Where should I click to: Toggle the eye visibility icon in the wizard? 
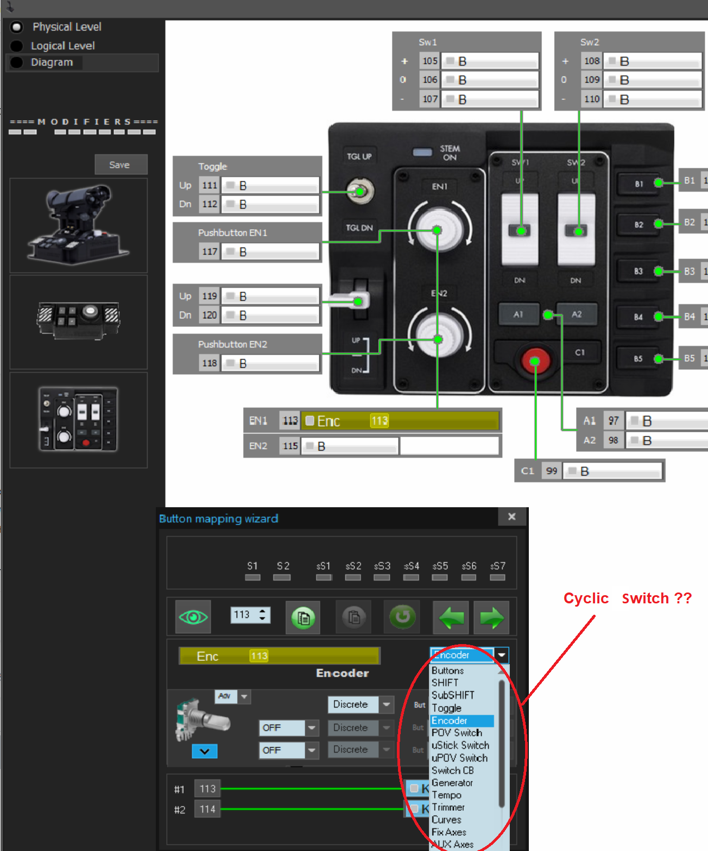(193, 617)
